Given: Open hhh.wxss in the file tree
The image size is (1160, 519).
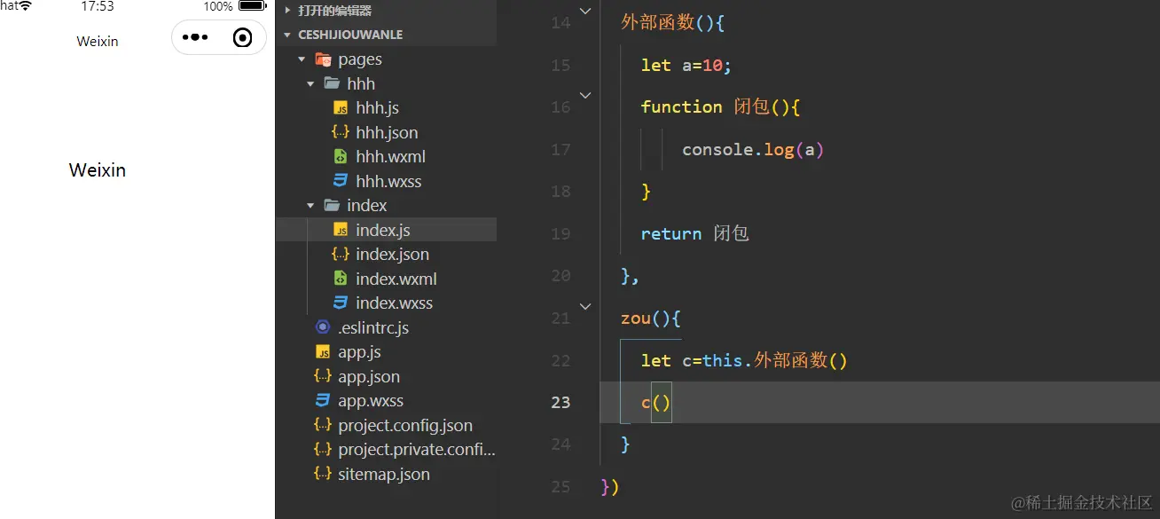Looking at the screenshot, I should click(388, 181).
